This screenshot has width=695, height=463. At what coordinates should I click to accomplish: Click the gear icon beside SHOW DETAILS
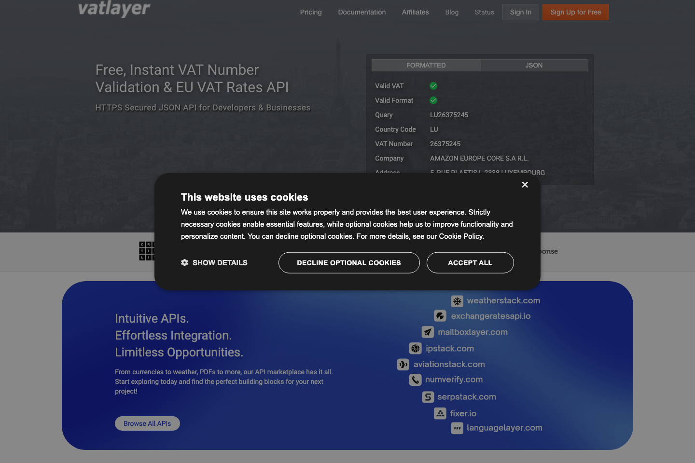184,262
